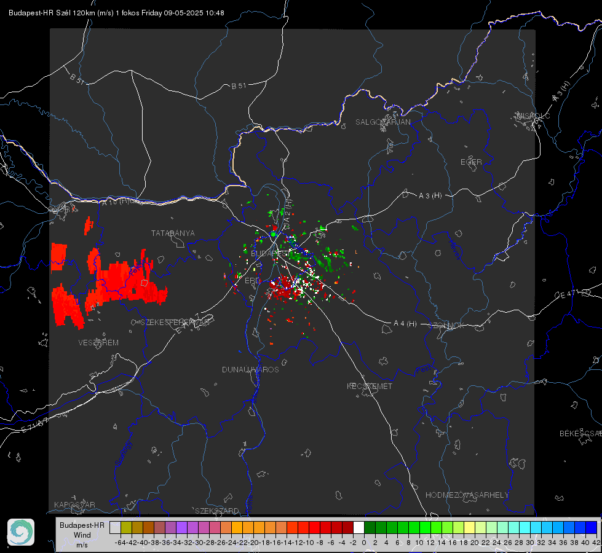Screen dimensions: 602x553
Task: Click the VESZPRÉM city label
Action: (x=98, y=342)
